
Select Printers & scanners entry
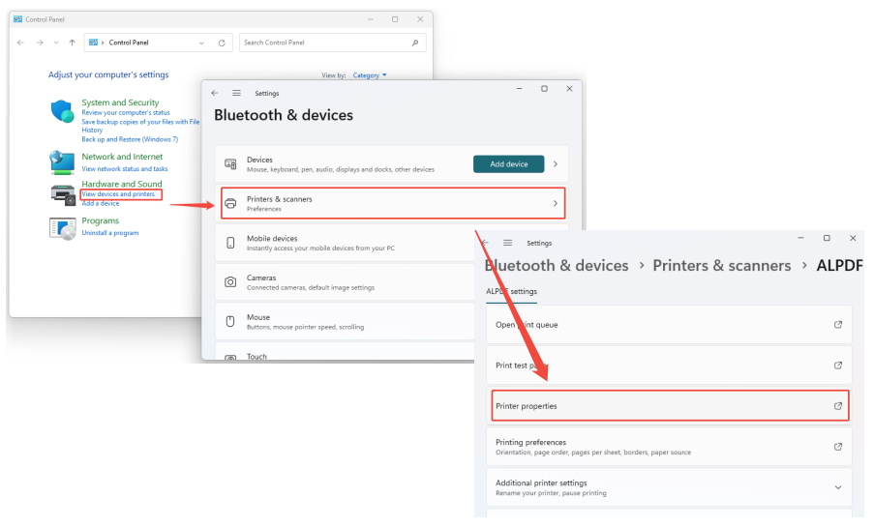pyautogui.click(x=392, y=203)
